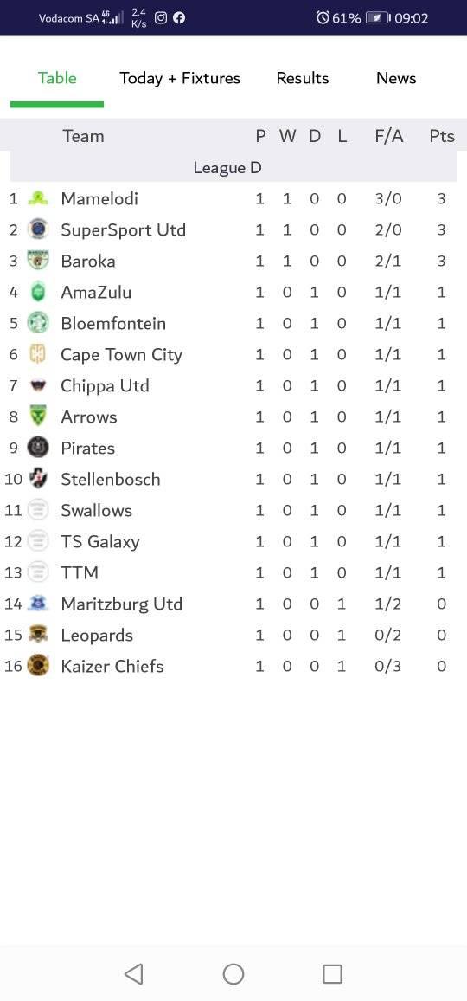Viewport: 467px width, 1001px height.
Task: Tap the Pts column header
Action: (442, 136)
